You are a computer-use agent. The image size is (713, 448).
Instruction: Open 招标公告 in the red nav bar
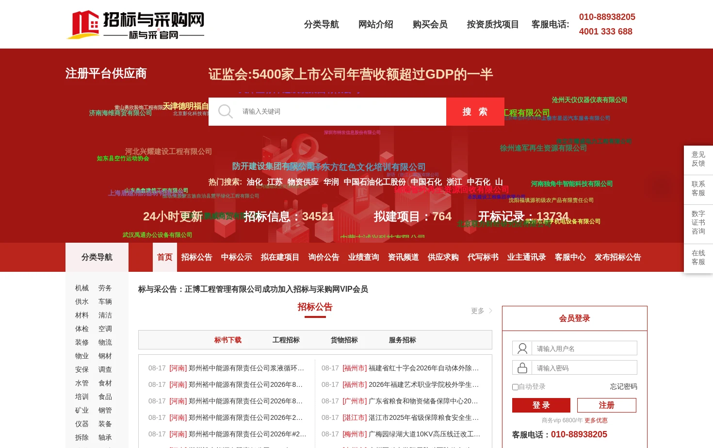point(197,257)
